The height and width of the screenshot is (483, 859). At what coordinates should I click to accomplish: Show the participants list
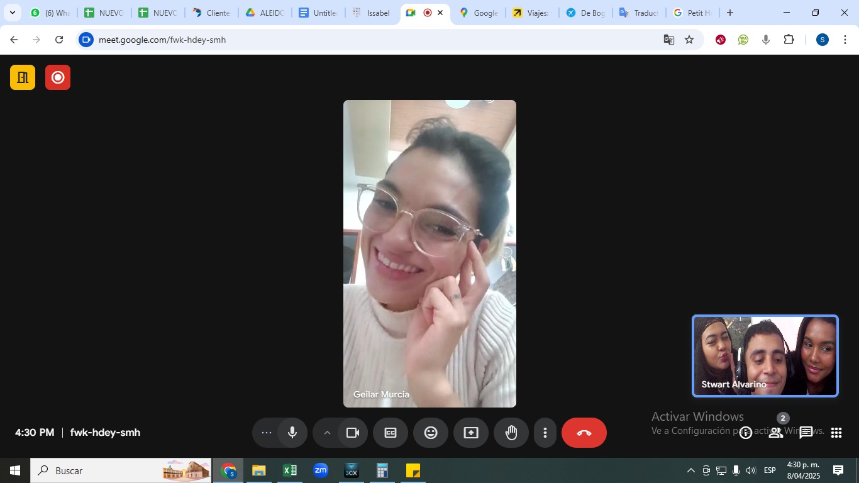tap(775, 433)
